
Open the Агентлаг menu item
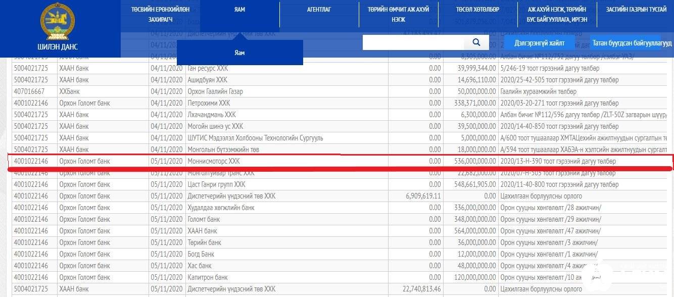coord(319,10)
